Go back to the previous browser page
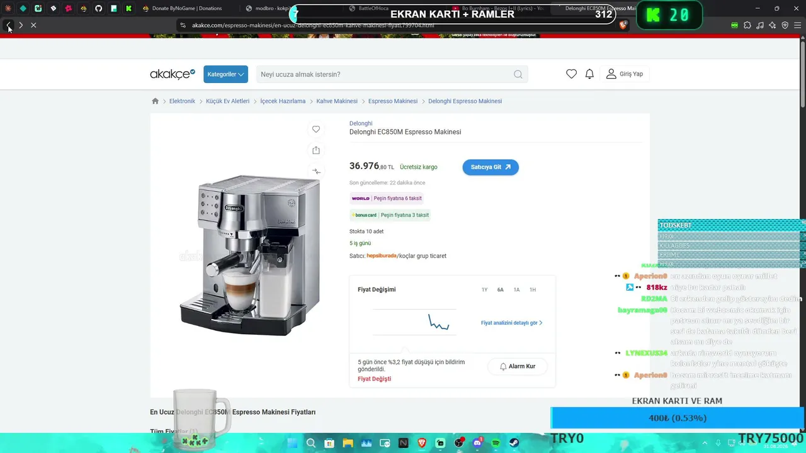Screen dimensions: 806x453 pyautogui.click(x=8, y=25)
